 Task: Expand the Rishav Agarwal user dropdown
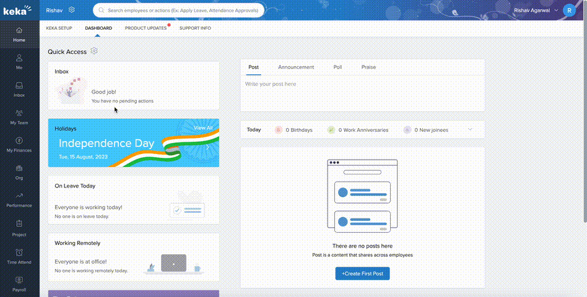555,11
